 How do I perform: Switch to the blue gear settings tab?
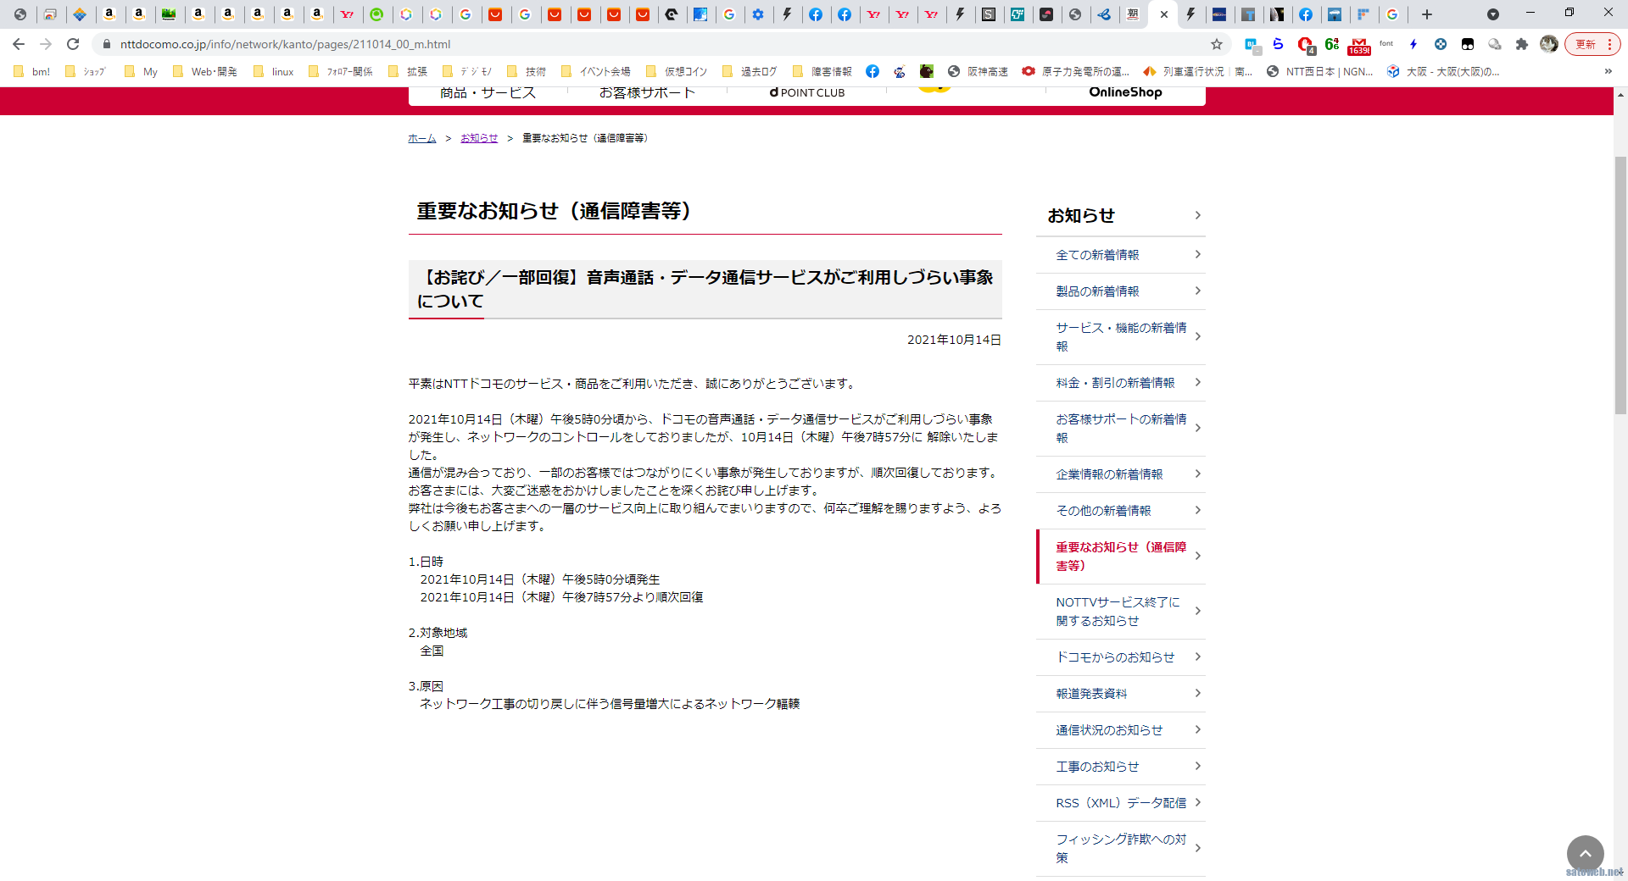click(x=758, y=14)
